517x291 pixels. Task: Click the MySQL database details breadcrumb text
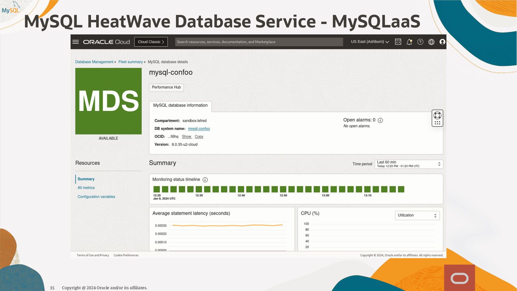pyautogui.click(x=168, y=62)
